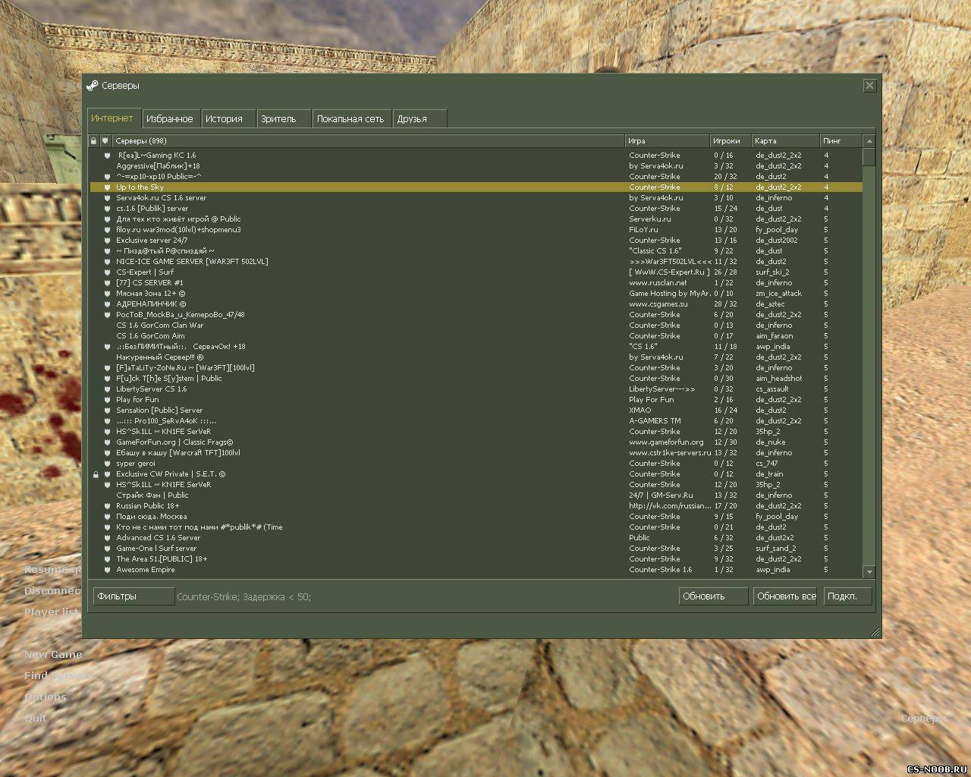Screen dimensions: 971x777
Task: Switch to the Зритель spectator tab
Action: 284,119
